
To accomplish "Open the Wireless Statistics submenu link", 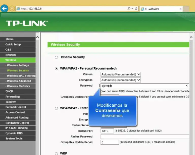I will (19, 86).
